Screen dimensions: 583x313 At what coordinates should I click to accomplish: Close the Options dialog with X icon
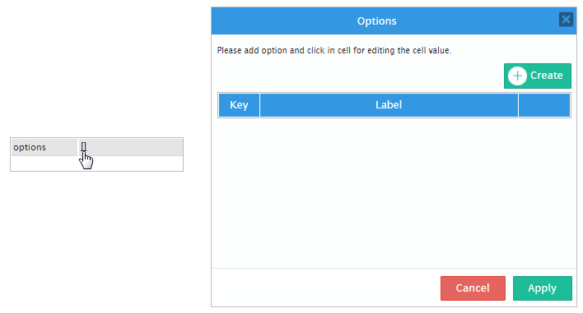tap(566, 19)
